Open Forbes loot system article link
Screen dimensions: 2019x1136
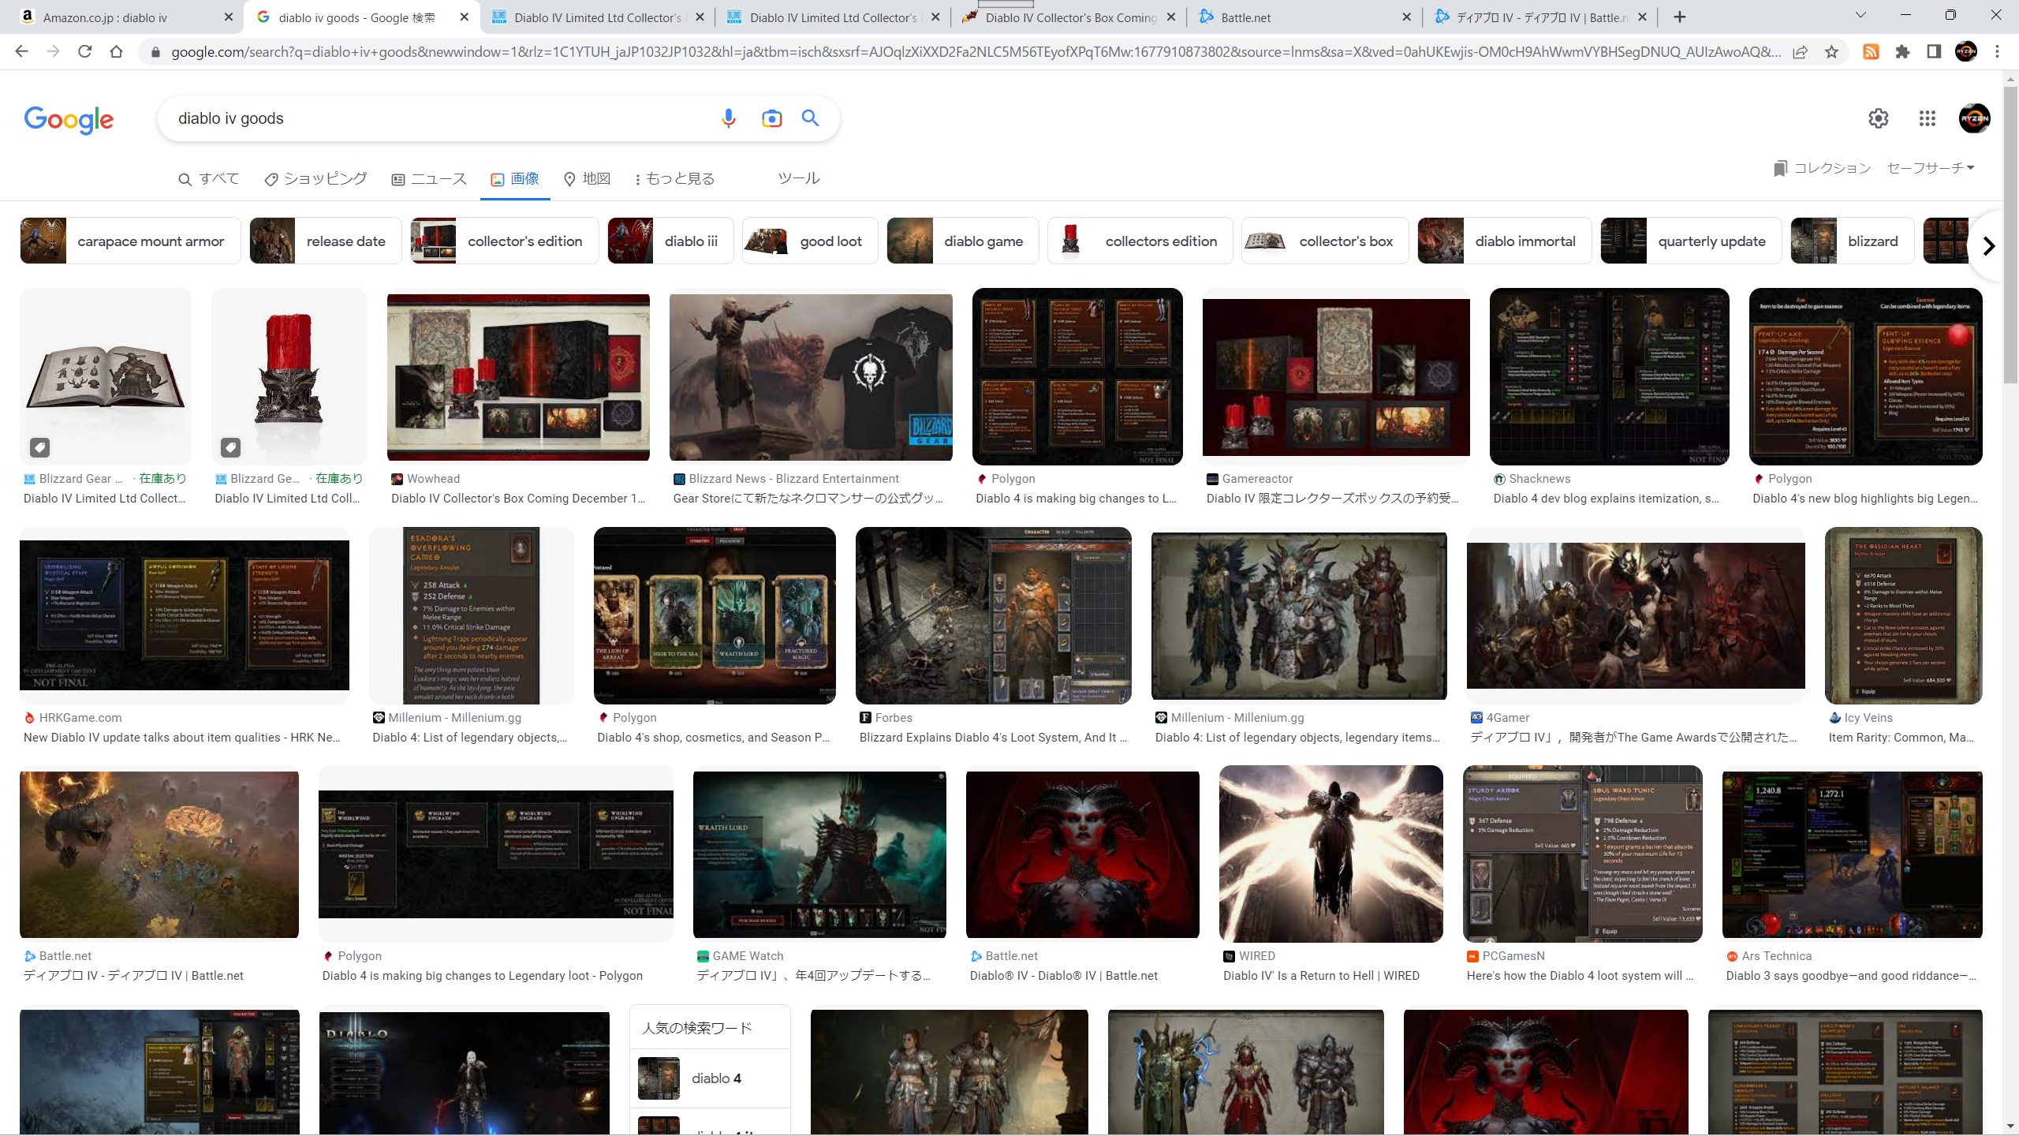pos(993,738)
